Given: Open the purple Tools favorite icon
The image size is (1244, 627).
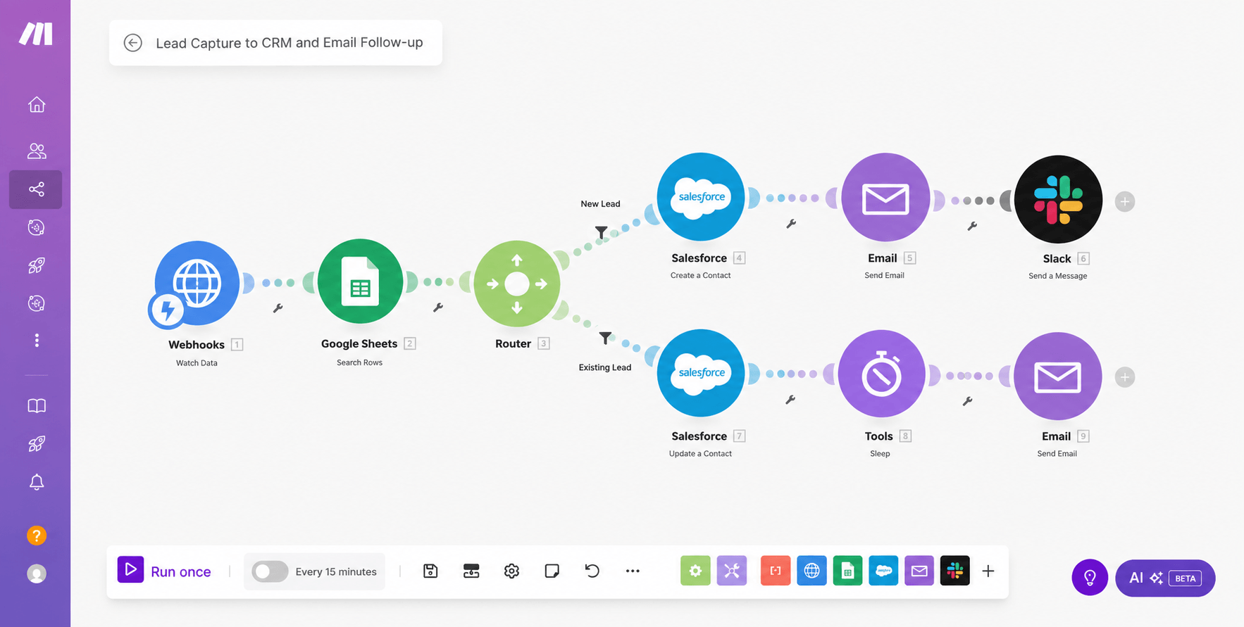Looking at the screenshot, I should [732, 571].
